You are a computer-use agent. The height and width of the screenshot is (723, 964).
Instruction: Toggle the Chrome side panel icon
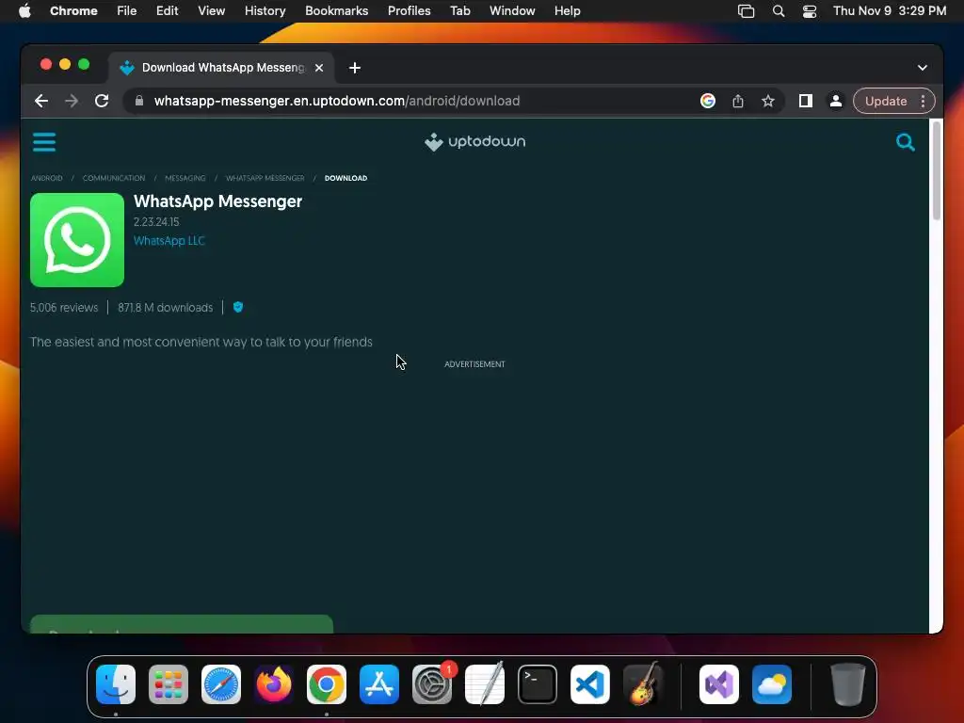coord(806,101)
